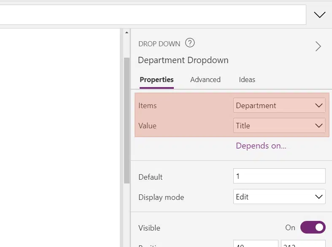Click the Default input field
The height and width of the screenshot is (247, 332).
[279, 176]
